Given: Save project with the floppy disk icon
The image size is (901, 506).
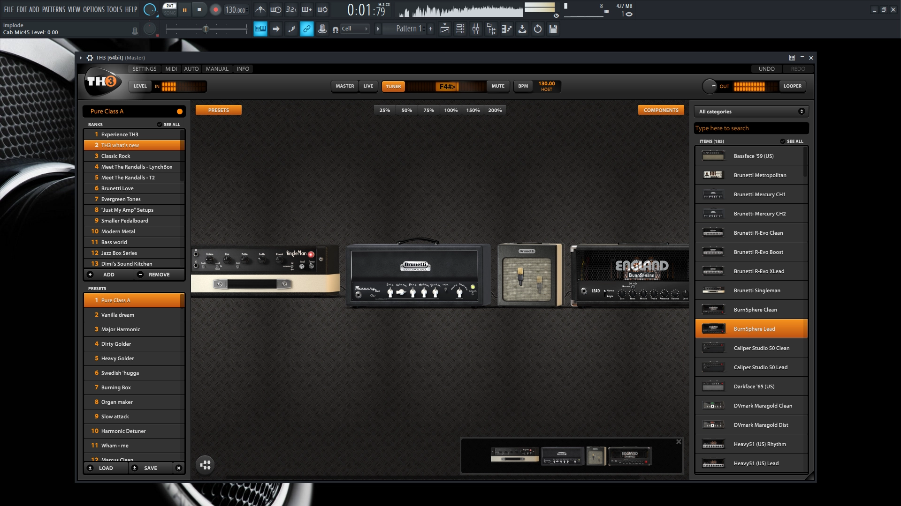Looking at the screenshot, I should [x=553, y=29].
